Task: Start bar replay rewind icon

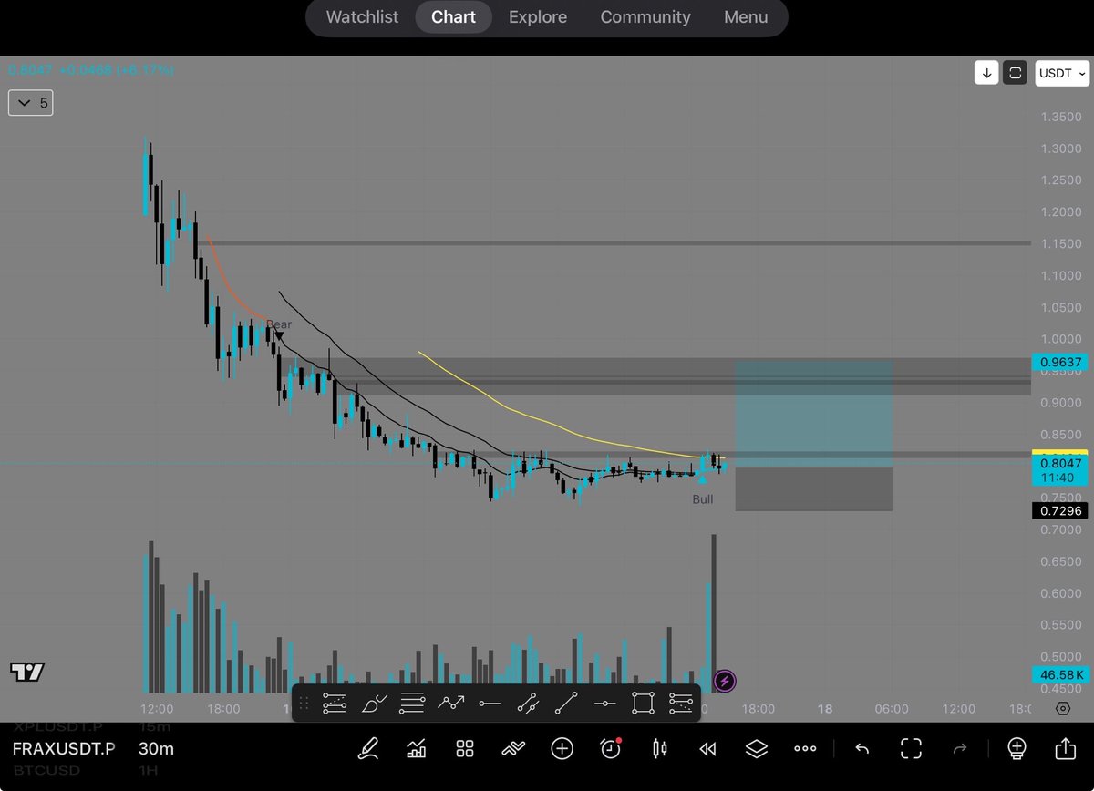Action: tap(707, 749)
